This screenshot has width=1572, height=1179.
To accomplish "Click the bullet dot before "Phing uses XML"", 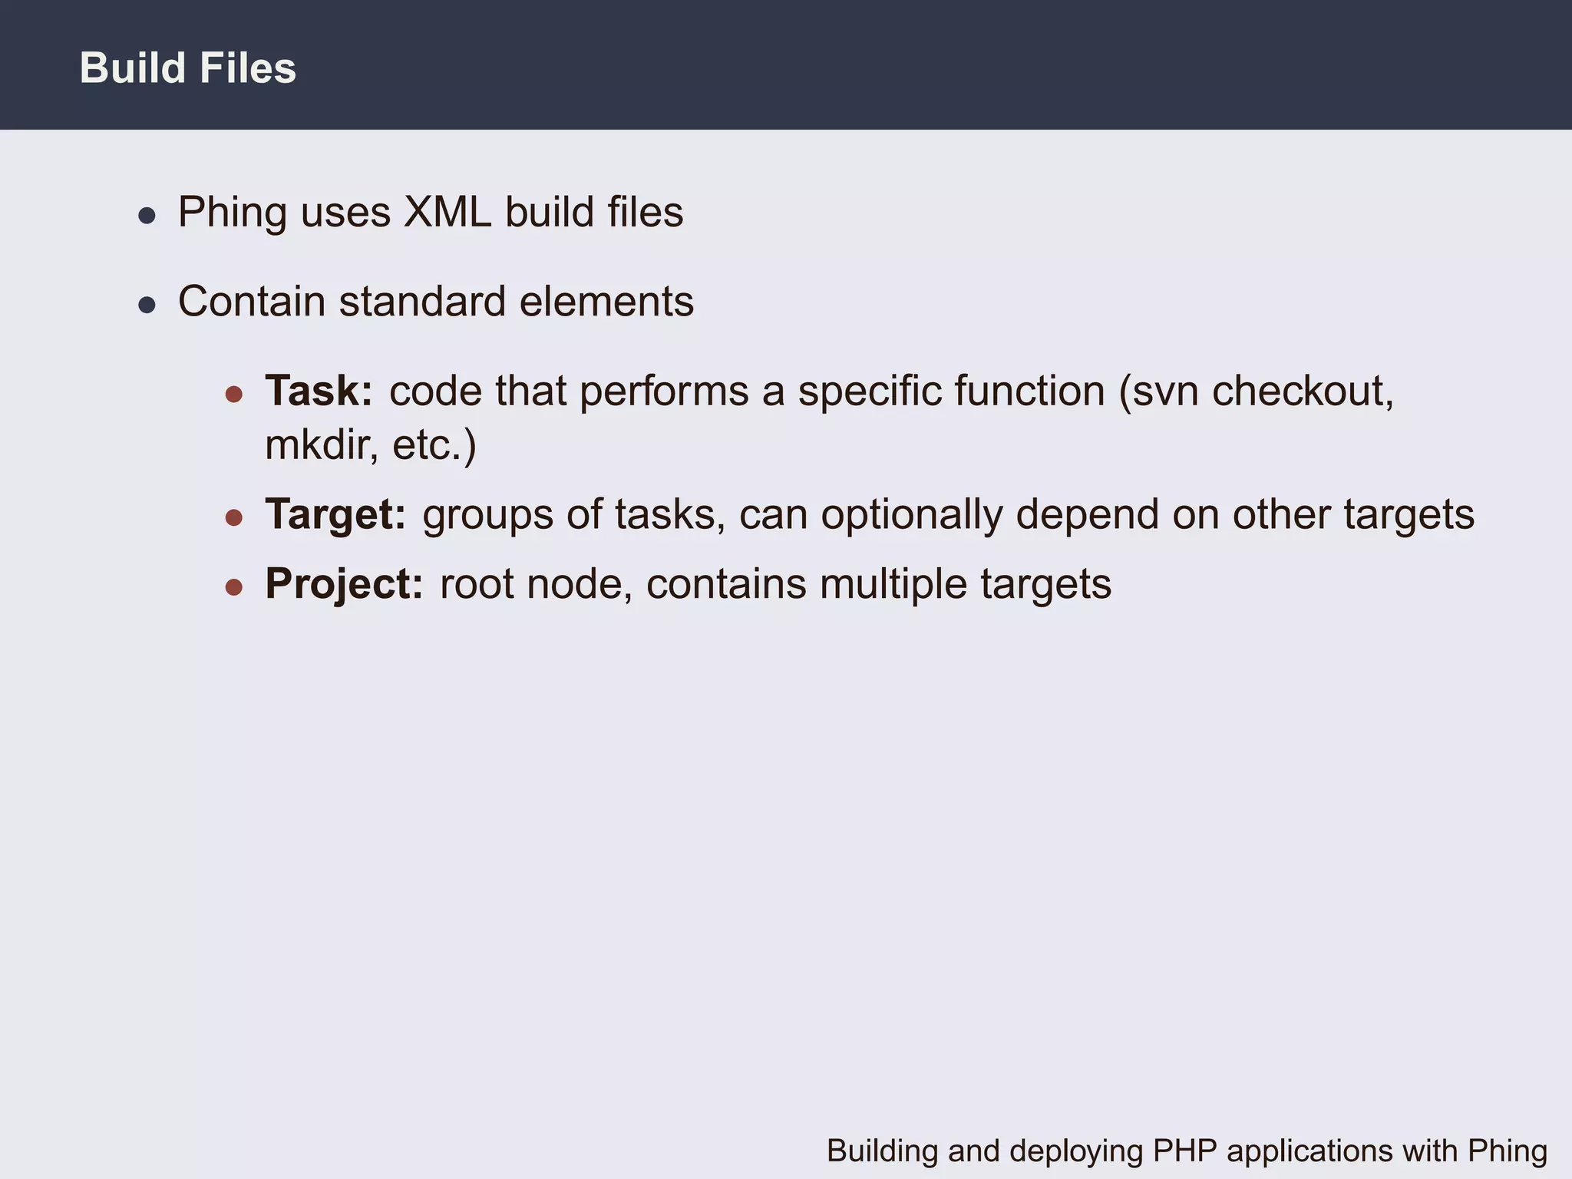I will click(x=147, y=216).
